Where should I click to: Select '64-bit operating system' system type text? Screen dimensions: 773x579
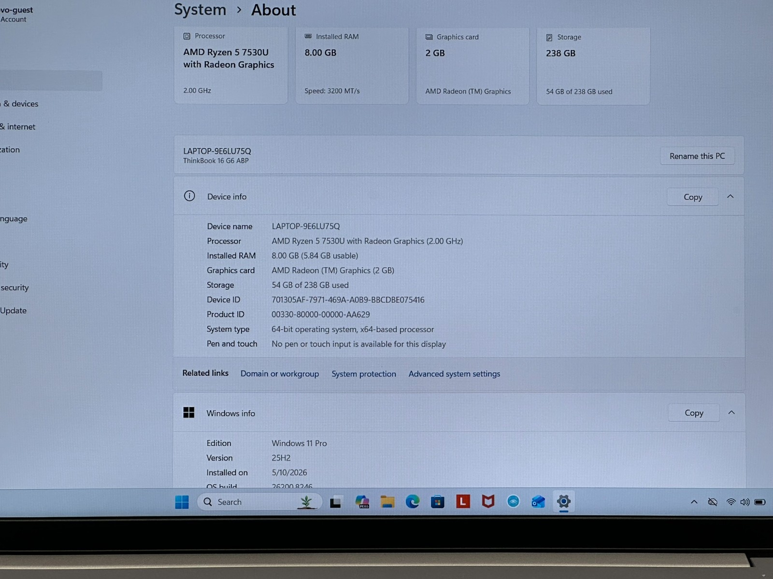click(x=353, y=330)
